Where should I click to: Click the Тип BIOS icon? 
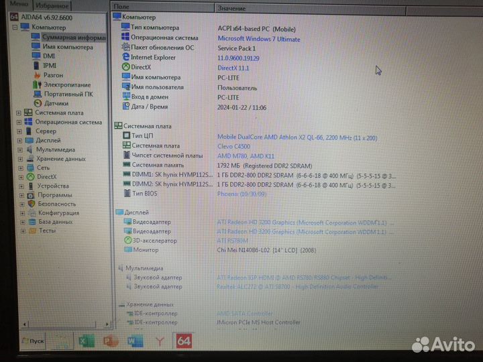(x=127, y=193)
